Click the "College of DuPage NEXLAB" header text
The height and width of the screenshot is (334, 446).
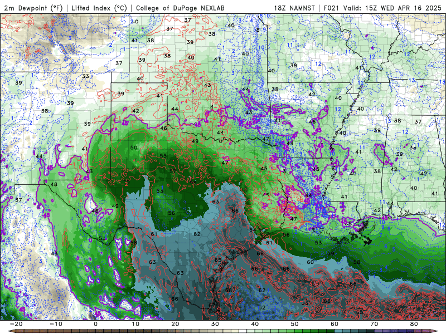pyautogui.click(x=180, y=8)
